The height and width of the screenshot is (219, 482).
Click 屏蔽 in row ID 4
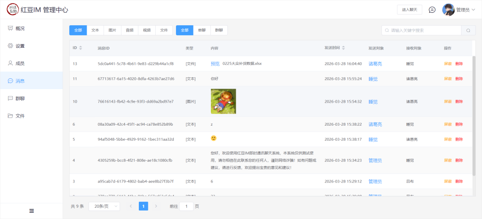coord(448,160)
